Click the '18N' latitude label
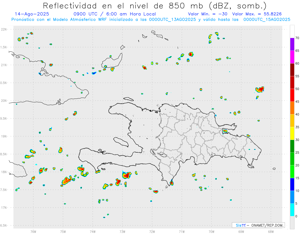 click(4, 172)
